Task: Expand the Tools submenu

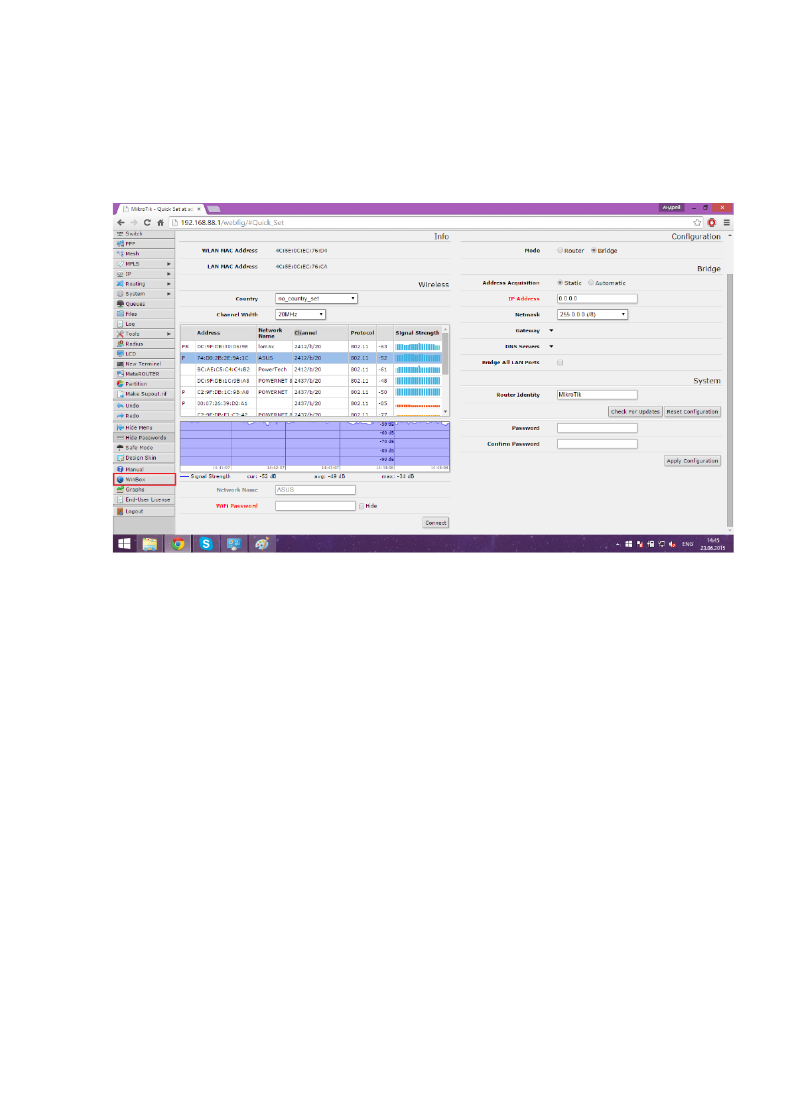Action: pyautogui.click(x=144, y=334)
